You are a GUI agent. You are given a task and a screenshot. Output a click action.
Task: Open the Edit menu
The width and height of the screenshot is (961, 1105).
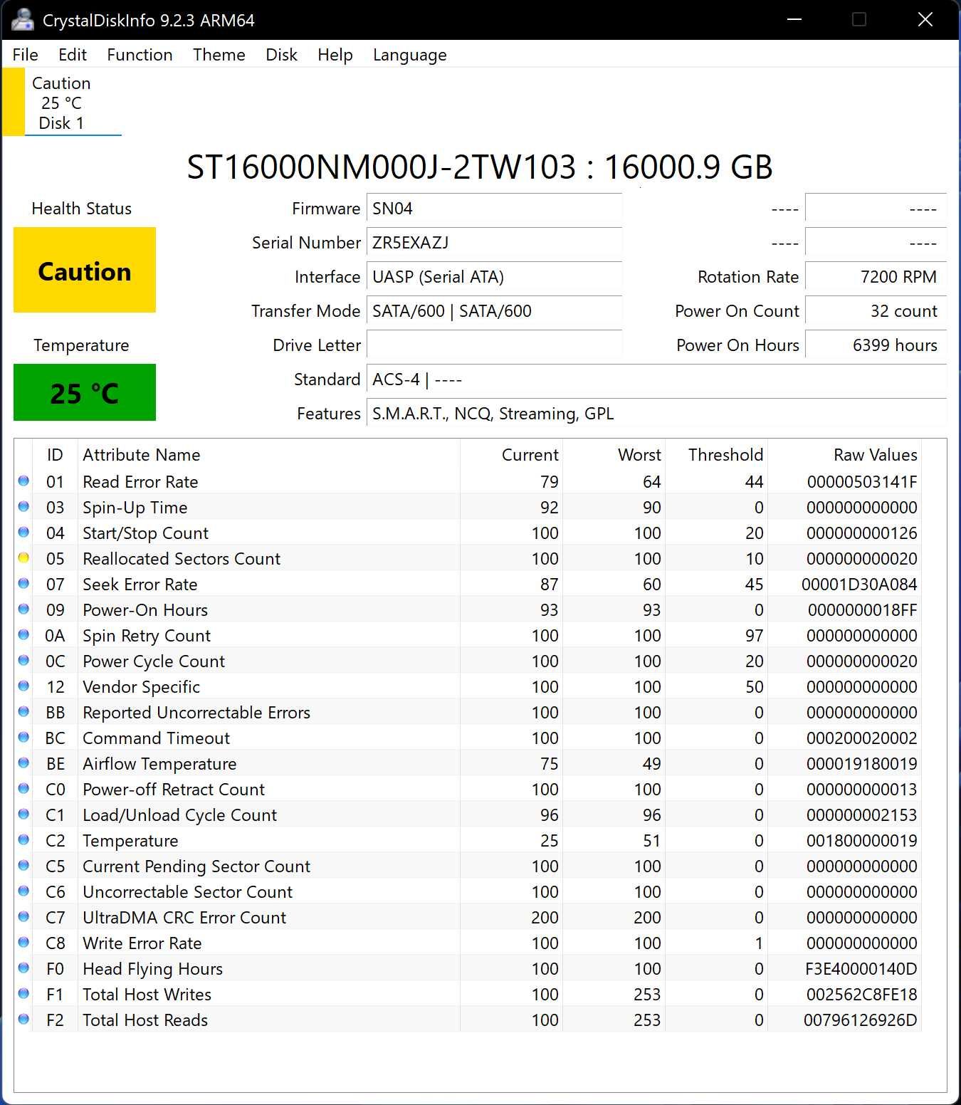coord(73,55)
